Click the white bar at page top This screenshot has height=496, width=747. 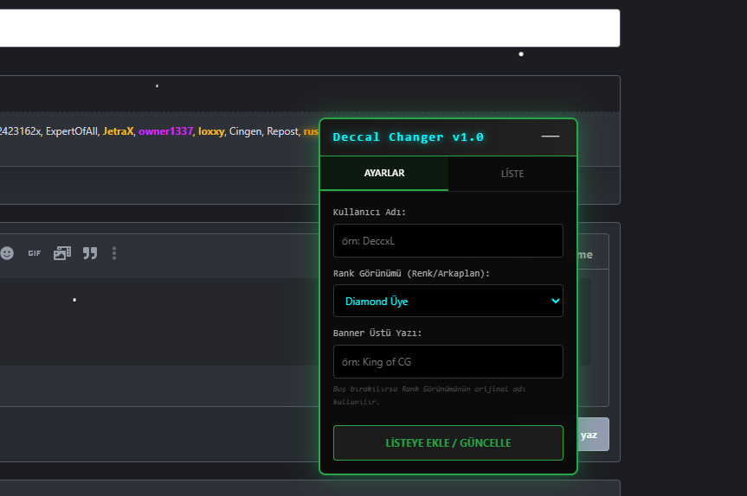[x=310, y=28]
